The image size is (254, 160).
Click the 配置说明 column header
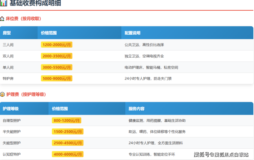tap(132, 33)
